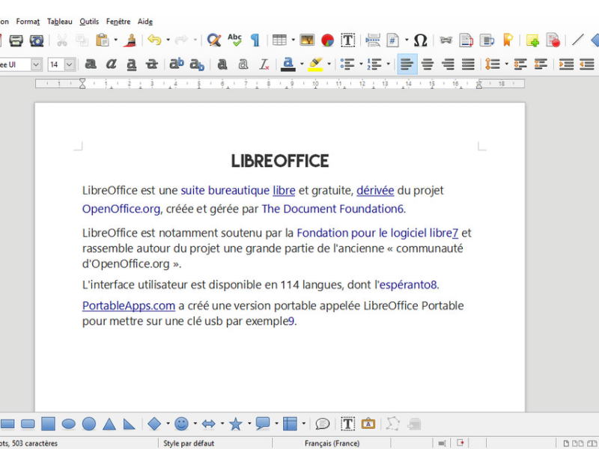Expand the Undo history dropdown
The height and width of the screenshot is (449, 599).
click(168, 40)
